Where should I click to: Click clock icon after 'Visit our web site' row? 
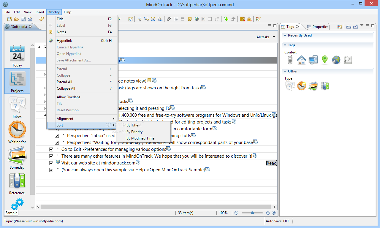coord(138,162)
